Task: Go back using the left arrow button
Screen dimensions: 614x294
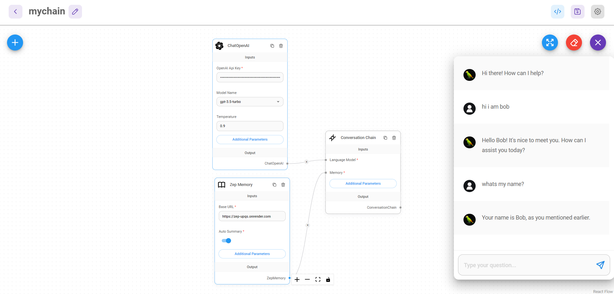Action: 15,12
